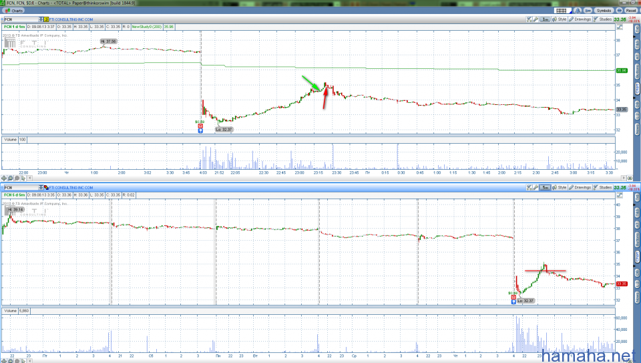
Task: Click the FCN 5 d 5m chart label
Action: tap(14, 195)
